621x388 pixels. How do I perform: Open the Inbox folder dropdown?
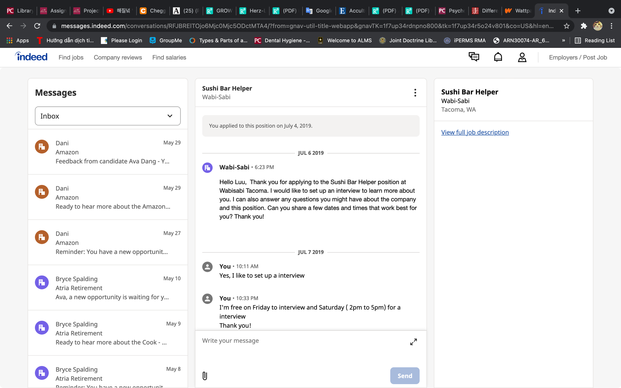[108, 116]
